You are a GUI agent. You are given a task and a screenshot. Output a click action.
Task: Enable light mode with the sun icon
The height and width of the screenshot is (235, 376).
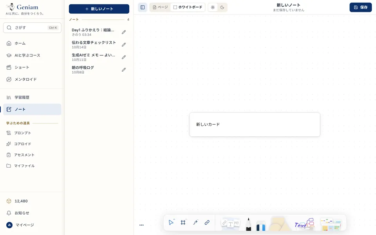point(213,7)
